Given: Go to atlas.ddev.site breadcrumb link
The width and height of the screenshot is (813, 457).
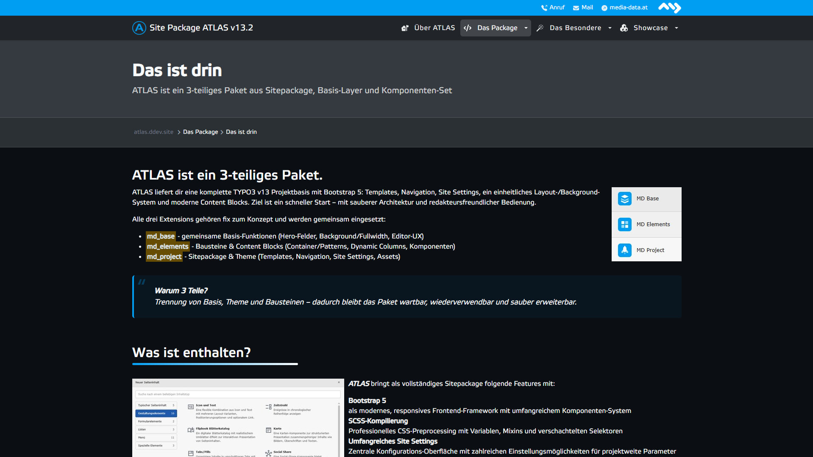Looking at the screenshot, I should point(153,132).
